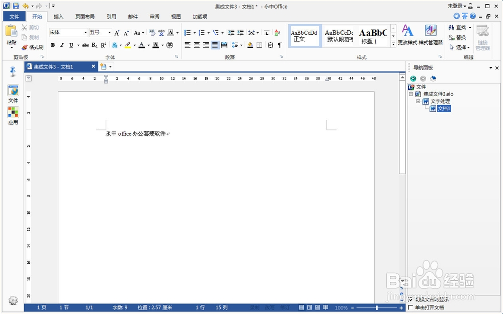Click the save icon in quick access toolbar
Image resolution: width=503 pixels, height=314 pixels.
(x=16, y=6)
